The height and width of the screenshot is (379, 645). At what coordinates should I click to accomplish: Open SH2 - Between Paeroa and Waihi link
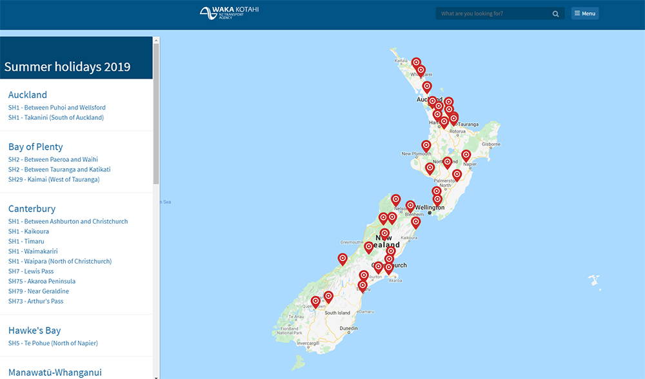(x=53, y=159)
